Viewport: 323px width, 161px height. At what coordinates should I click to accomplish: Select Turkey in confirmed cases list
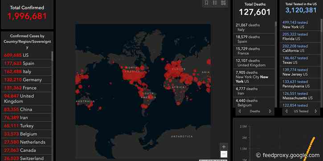[27, 126]
